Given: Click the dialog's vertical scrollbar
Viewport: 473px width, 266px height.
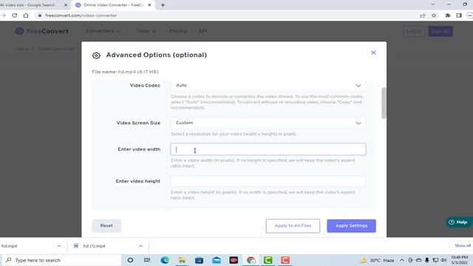Looking at the screenshot, I should (x=384, y=103).
